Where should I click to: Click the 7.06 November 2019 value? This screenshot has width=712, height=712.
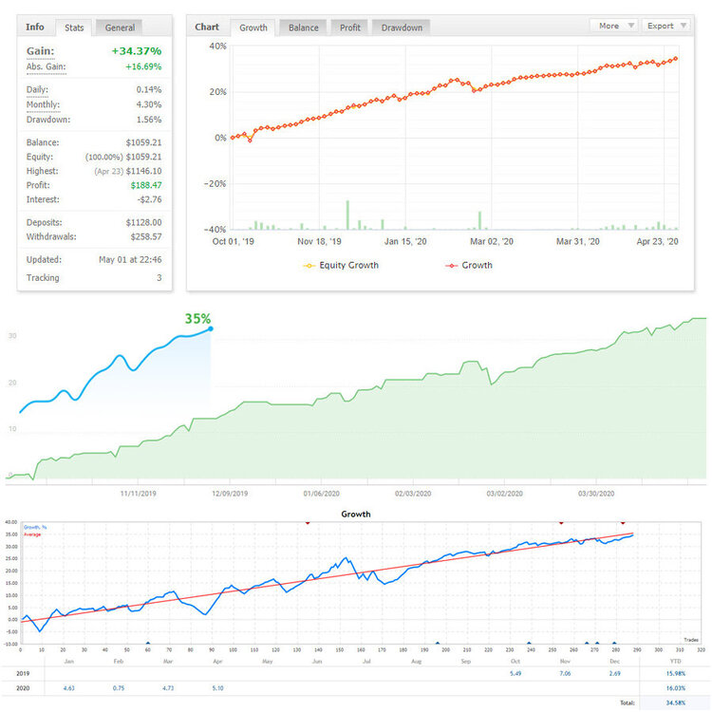click(x=565, y=673)
